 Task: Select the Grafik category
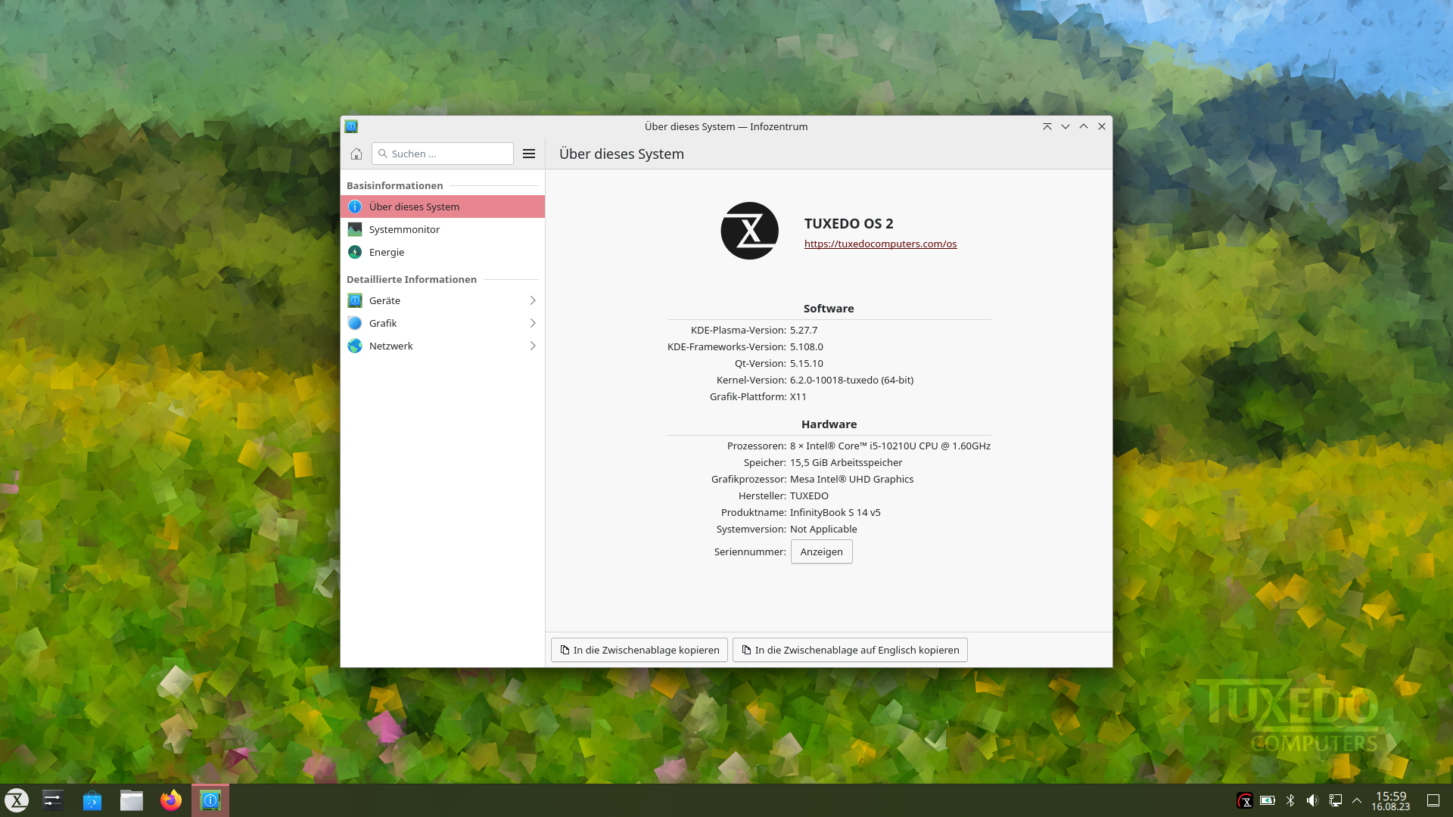383,323
